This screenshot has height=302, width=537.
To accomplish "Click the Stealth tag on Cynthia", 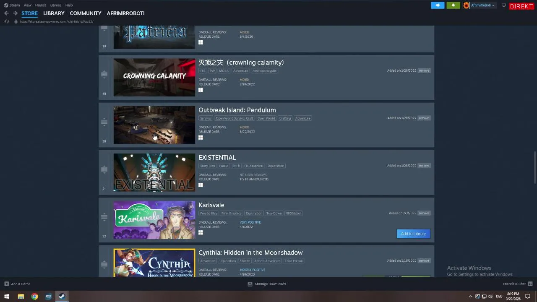I will tap(245, 261).
